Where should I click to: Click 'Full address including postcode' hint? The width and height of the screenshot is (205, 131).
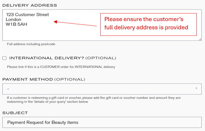pyautogui.click(x=31, y=44)
